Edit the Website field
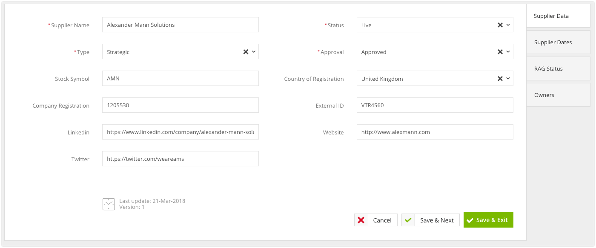596x248 pixels. pos(435,132)
